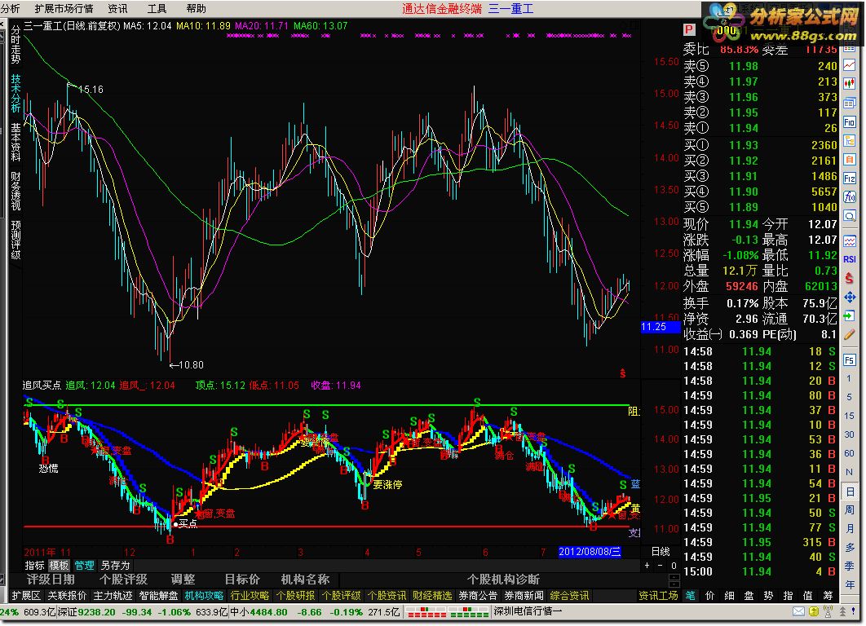Click the 2012/08/08 date marker

[590, 552]
